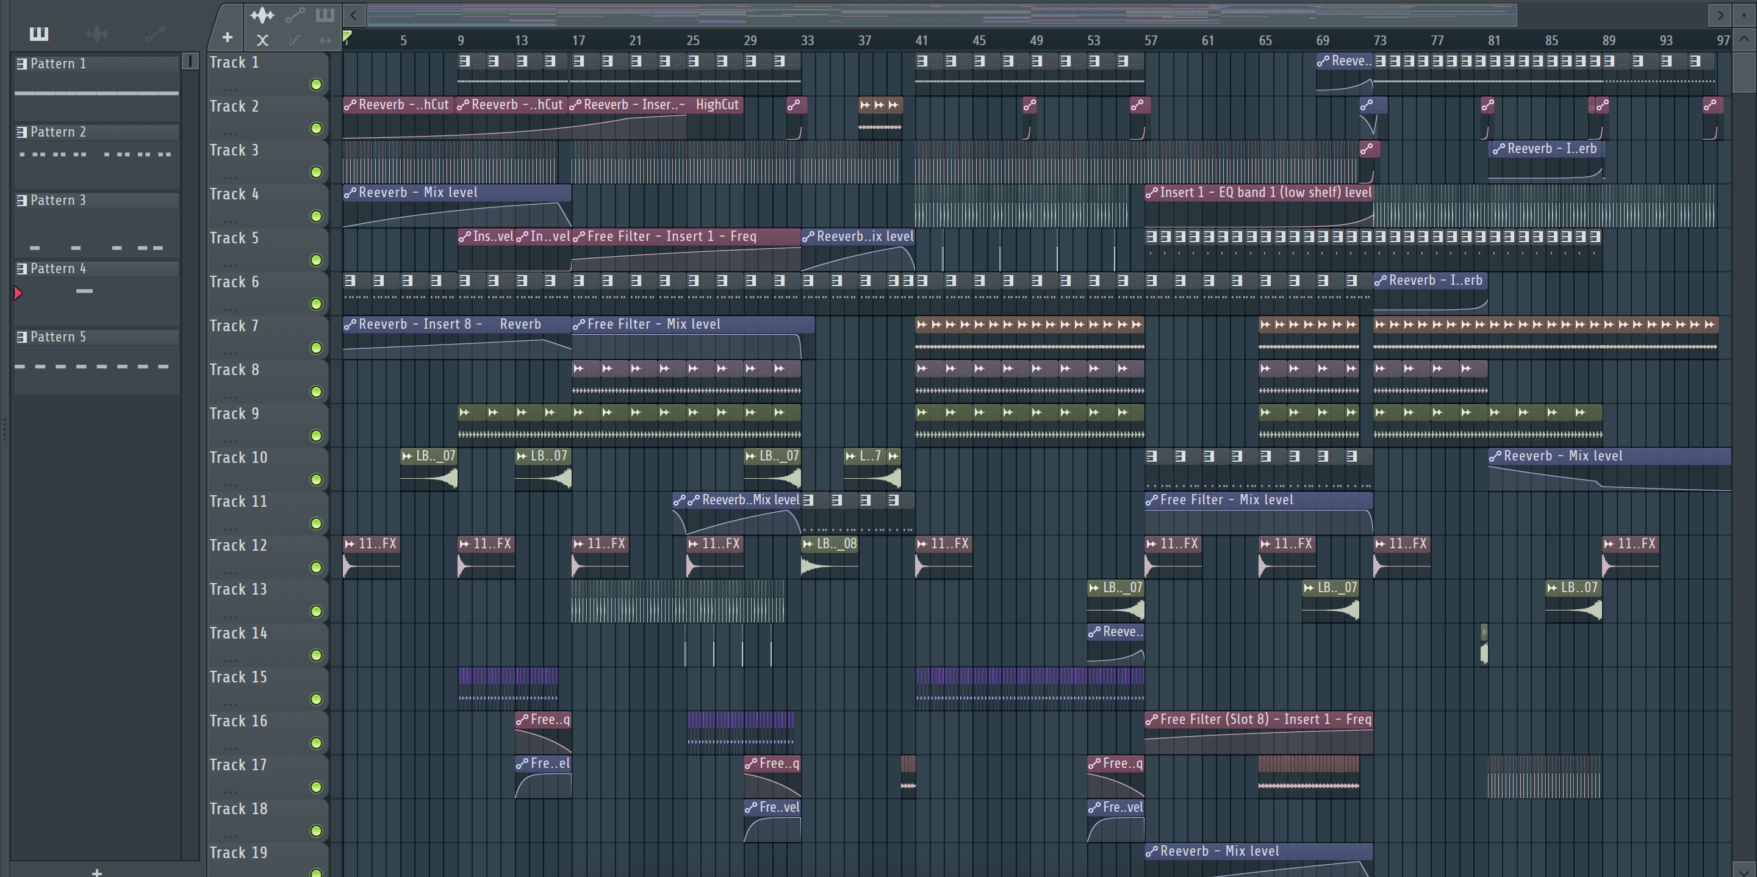Image resolution: width=1757 pixels, height=877 pixels.
Task: Click the right arrow of the timeline overview
Action: [x=1720, y=14]
